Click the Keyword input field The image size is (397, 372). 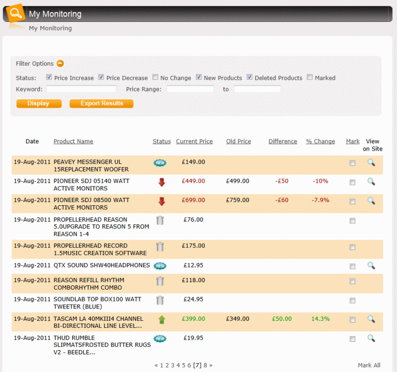(x=81, y=89)
